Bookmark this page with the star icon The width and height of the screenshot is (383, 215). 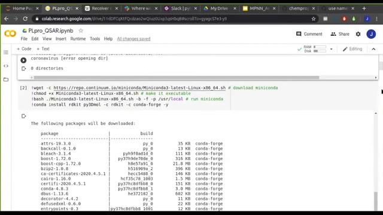click(314, 19)
